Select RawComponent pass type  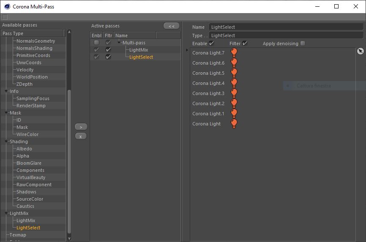tap(34, 185)
